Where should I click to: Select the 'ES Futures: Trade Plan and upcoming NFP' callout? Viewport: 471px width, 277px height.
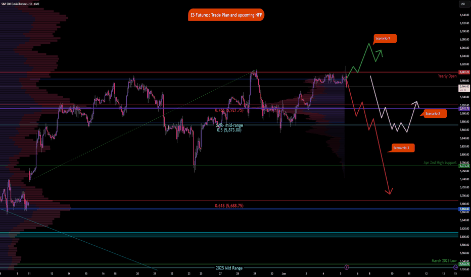pyautogui.click(x=226, y=15)
